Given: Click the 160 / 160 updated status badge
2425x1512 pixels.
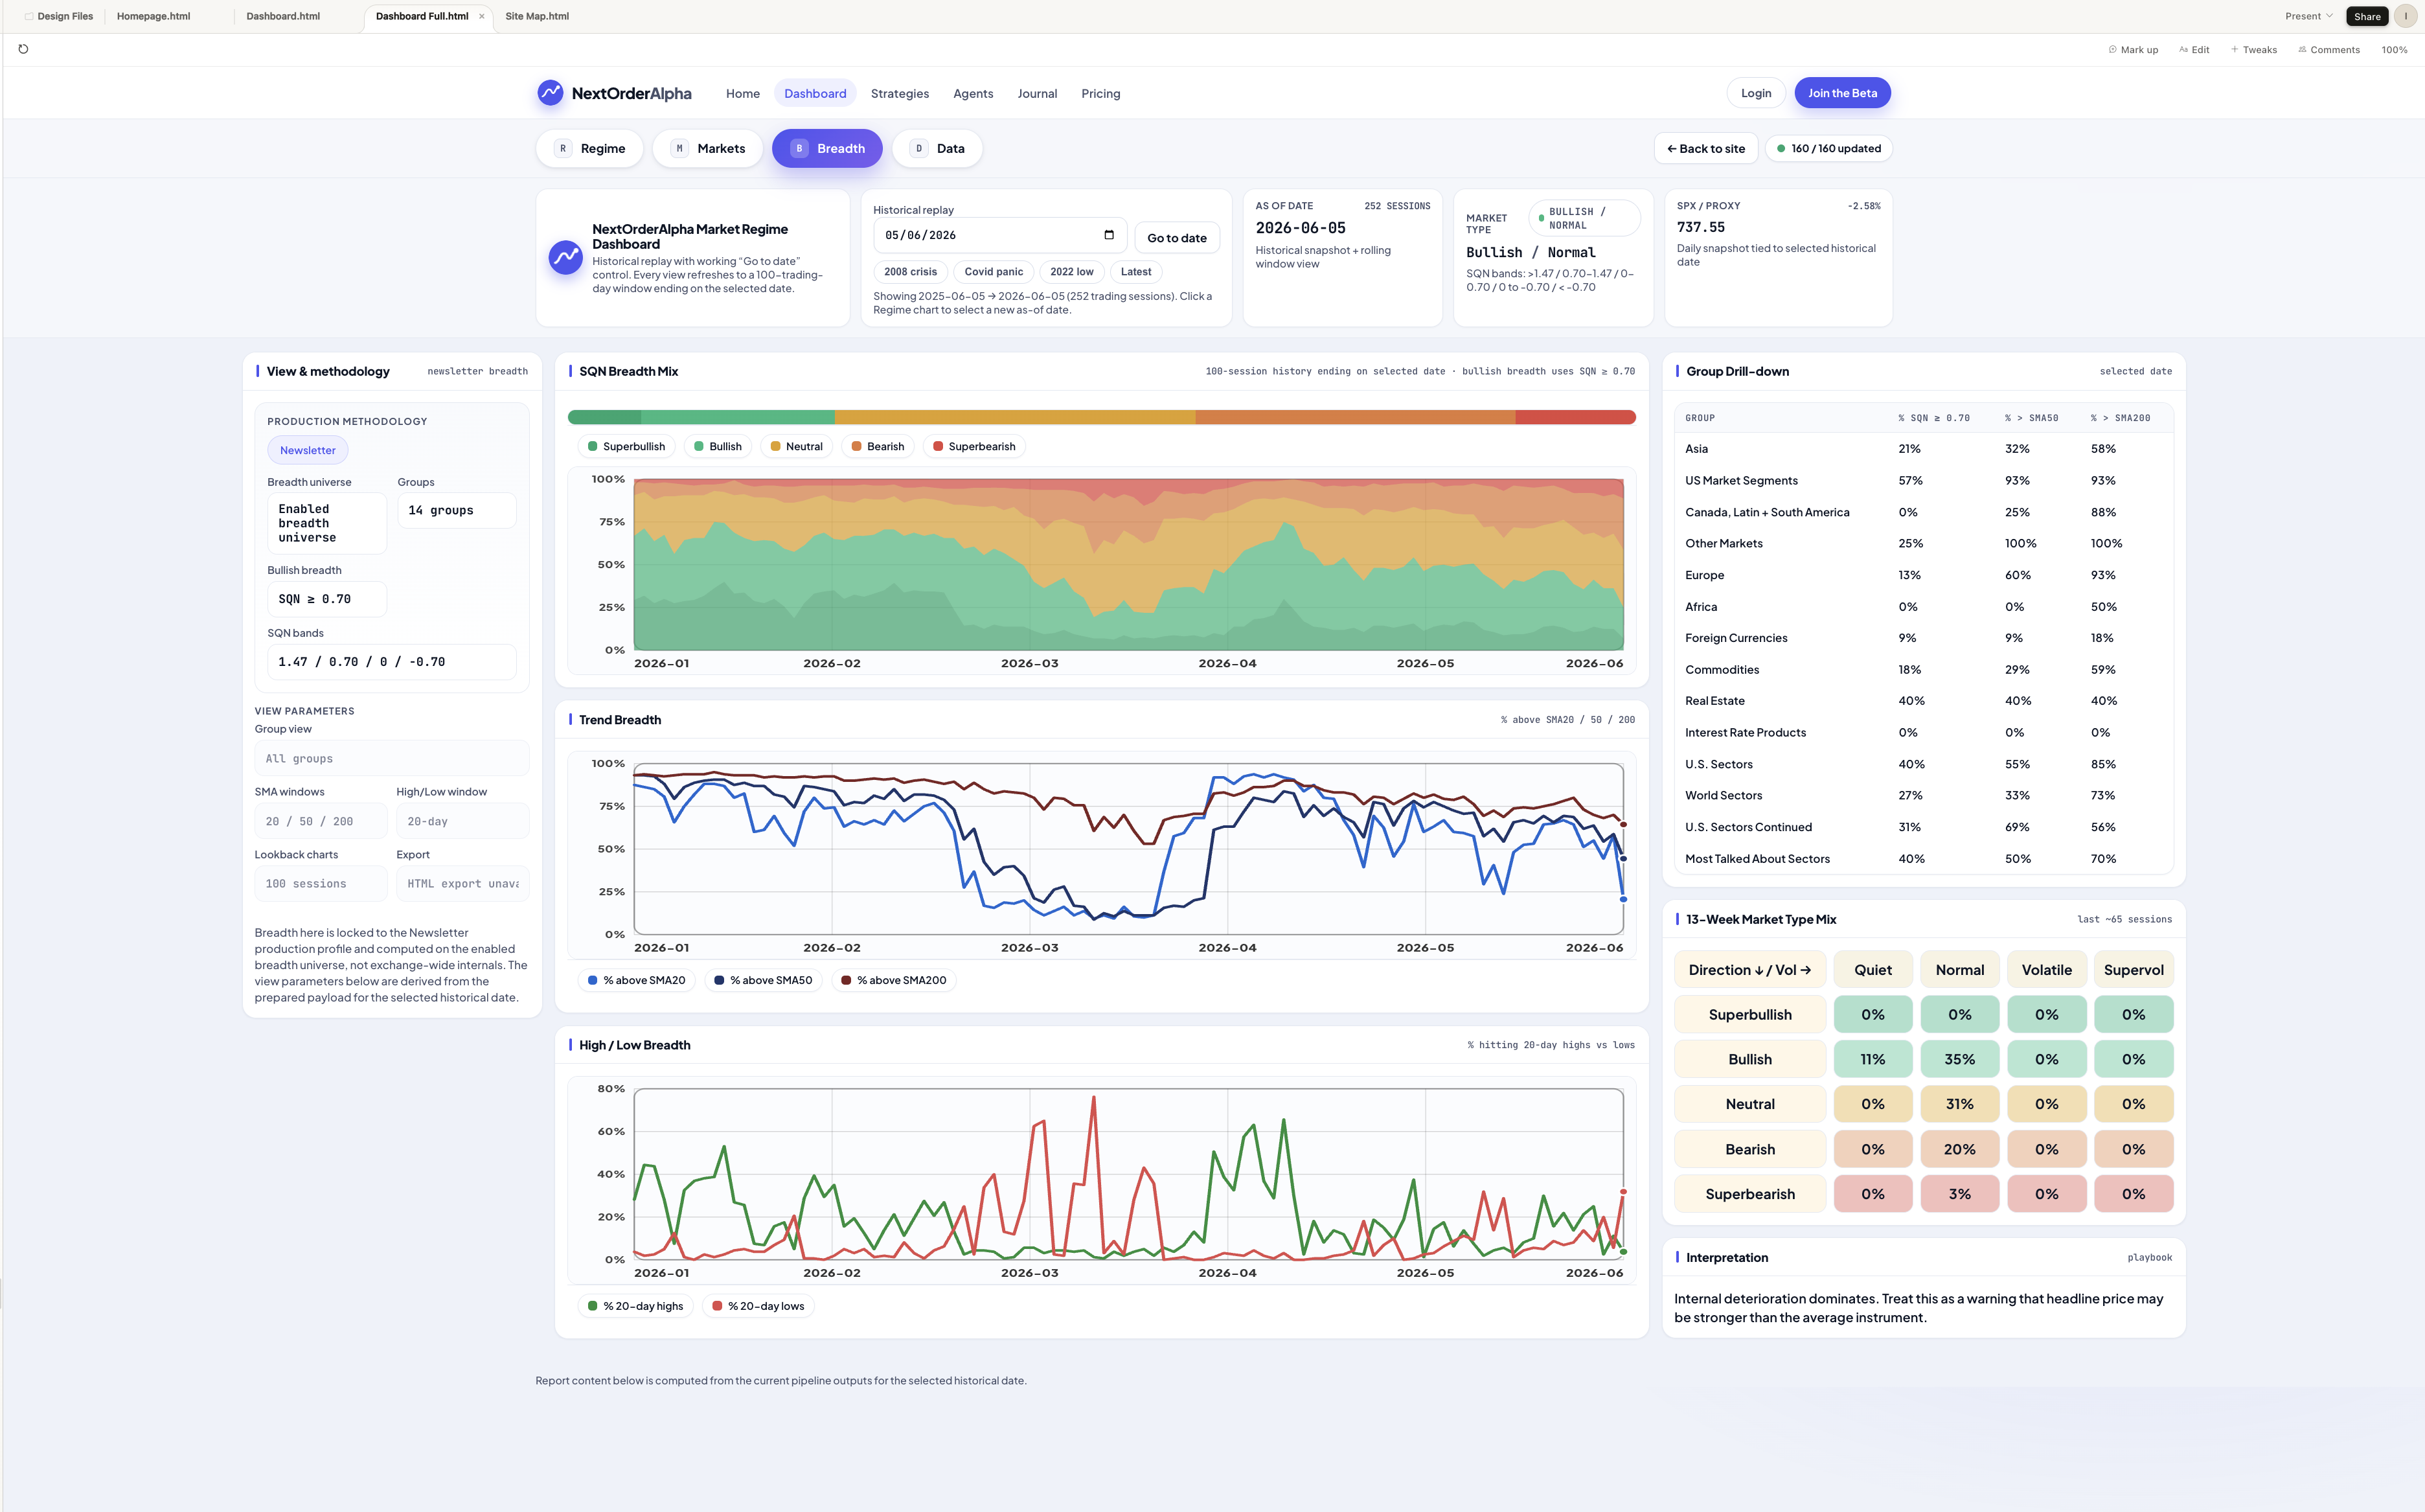Looking at the screenshot, I should click(x=1828, y=148).
